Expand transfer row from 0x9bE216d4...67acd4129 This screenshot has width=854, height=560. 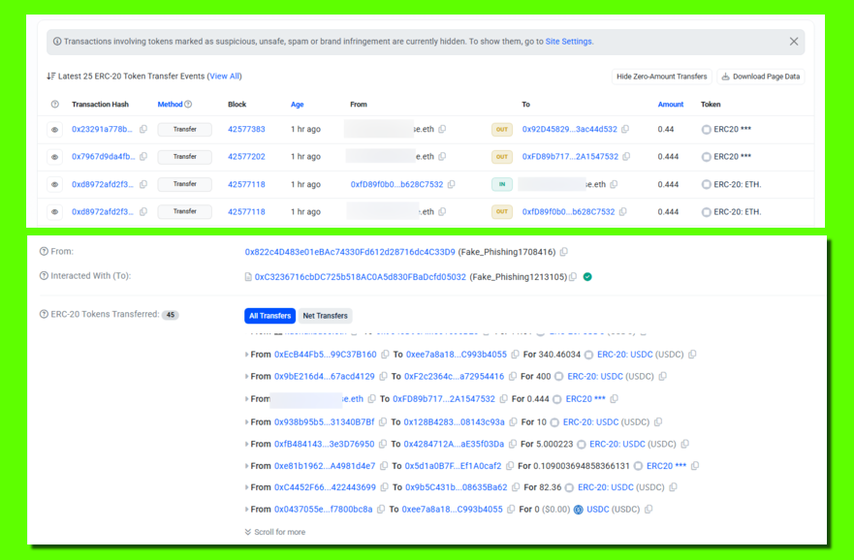246,377
